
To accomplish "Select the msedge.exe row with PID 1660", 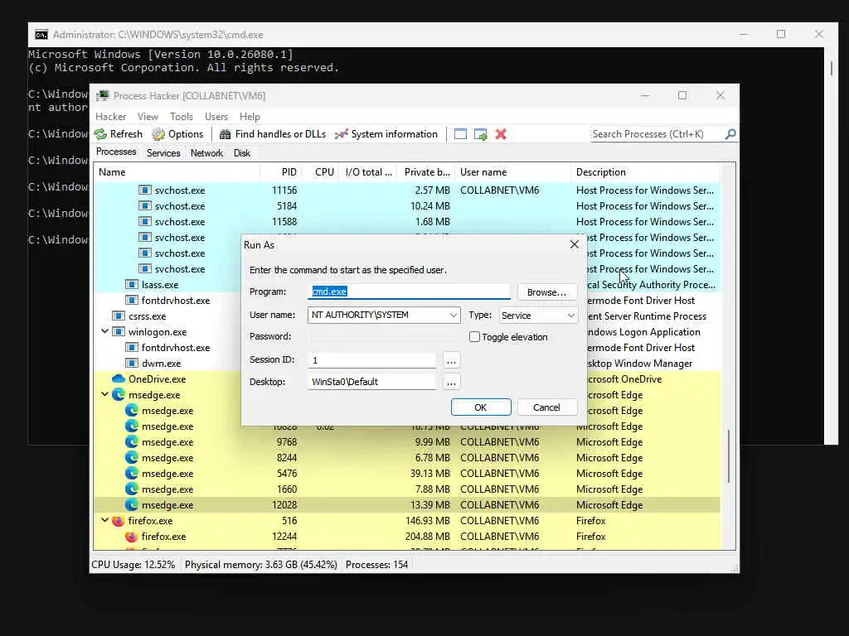I will click(x=406, y=489).
